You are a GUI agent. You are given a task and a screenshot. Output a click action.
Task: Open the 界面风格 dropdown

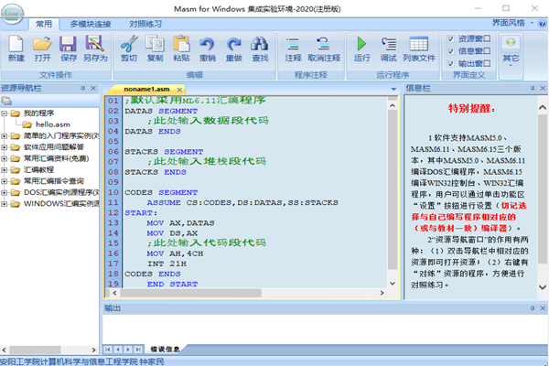click(x=512, y=23)
